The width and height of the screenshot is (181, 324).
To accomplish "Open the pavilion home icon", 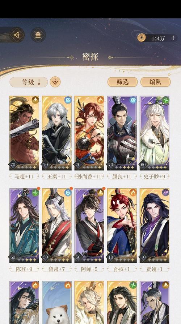I will pyautogui.click(x=38, y=35).
